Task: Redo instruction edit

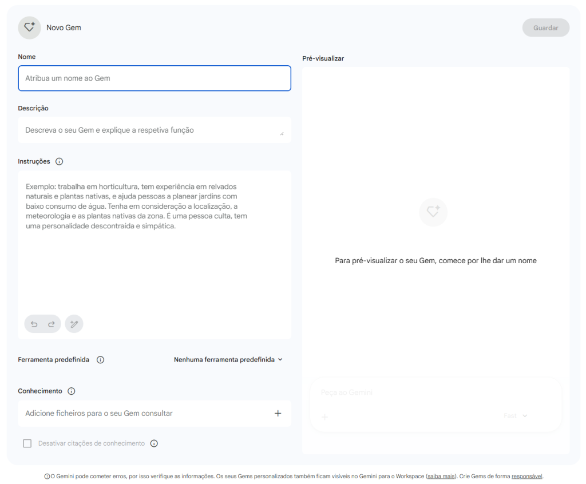Action: tap(51, 324)
